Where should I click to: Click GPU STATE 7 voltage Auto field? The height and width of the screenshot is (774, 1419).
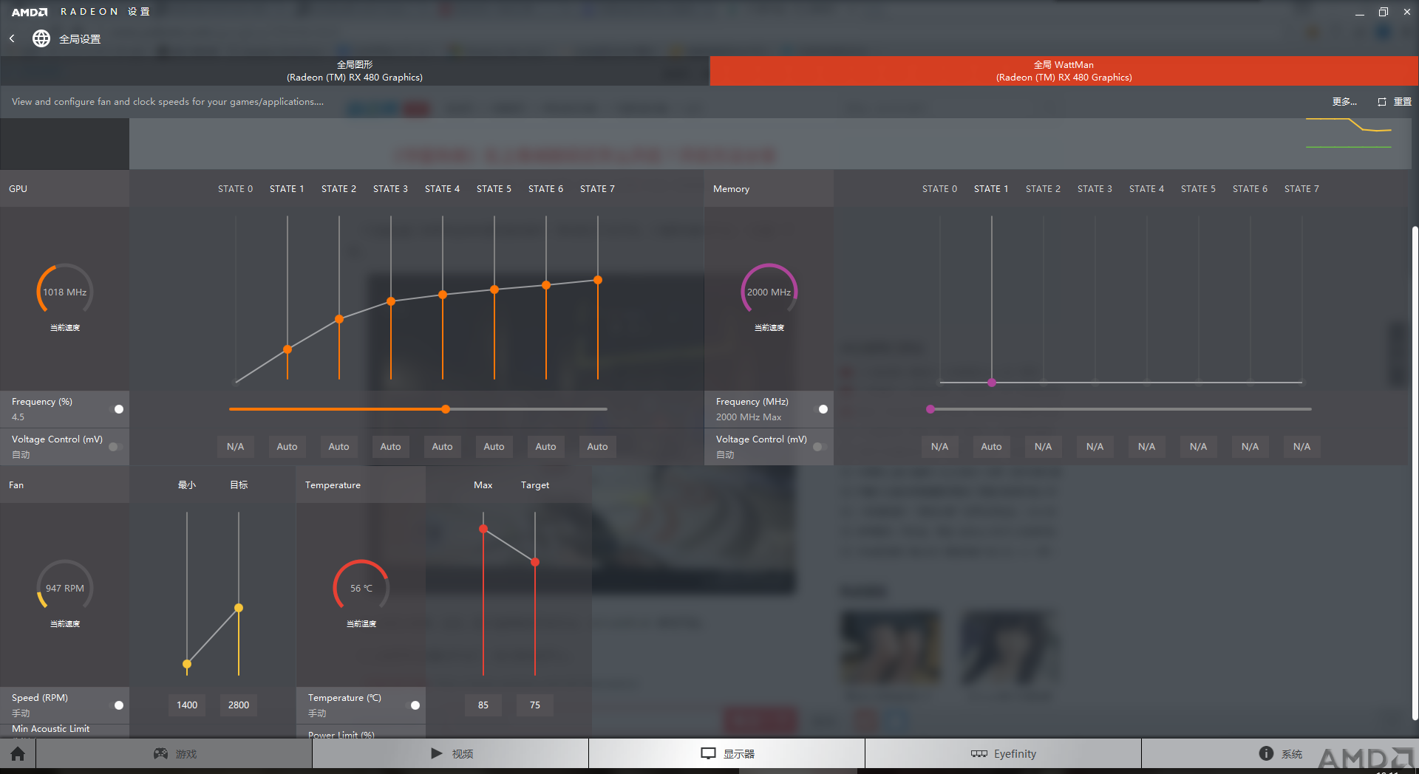coord(597,447)
